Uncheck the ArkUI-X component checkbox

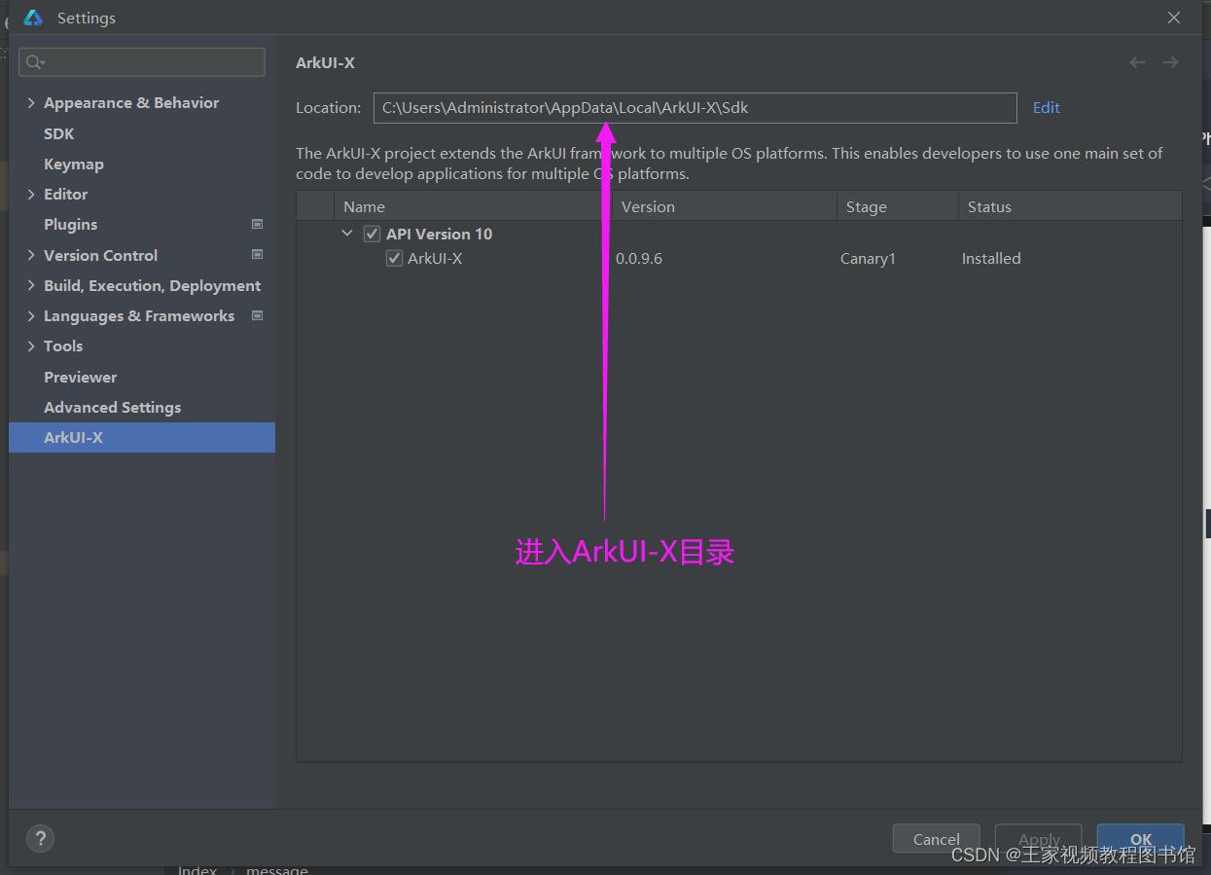click(394, 258)
